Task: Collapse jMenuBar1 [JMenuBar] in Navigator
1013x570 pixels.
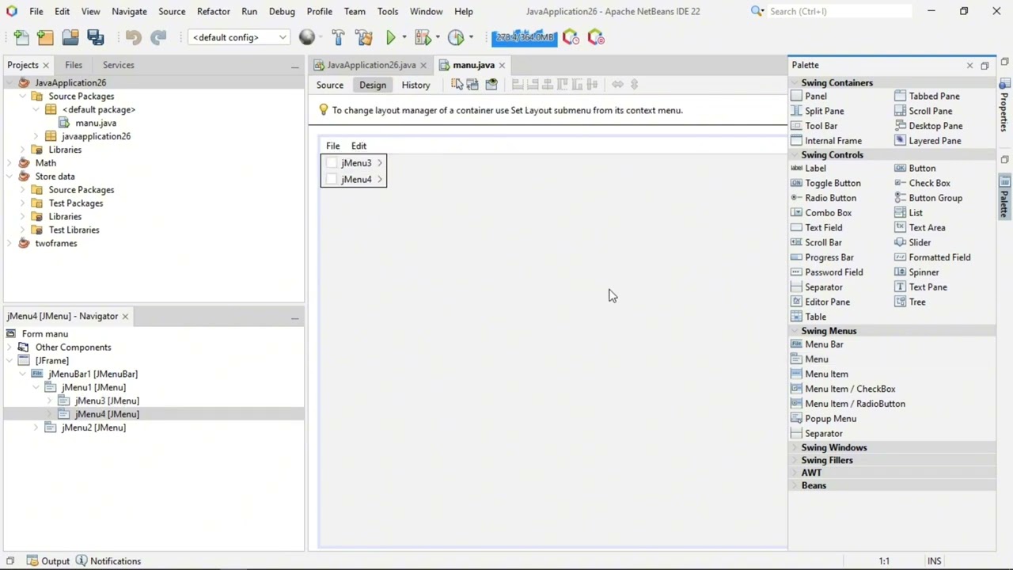Action: pos(22,374)
